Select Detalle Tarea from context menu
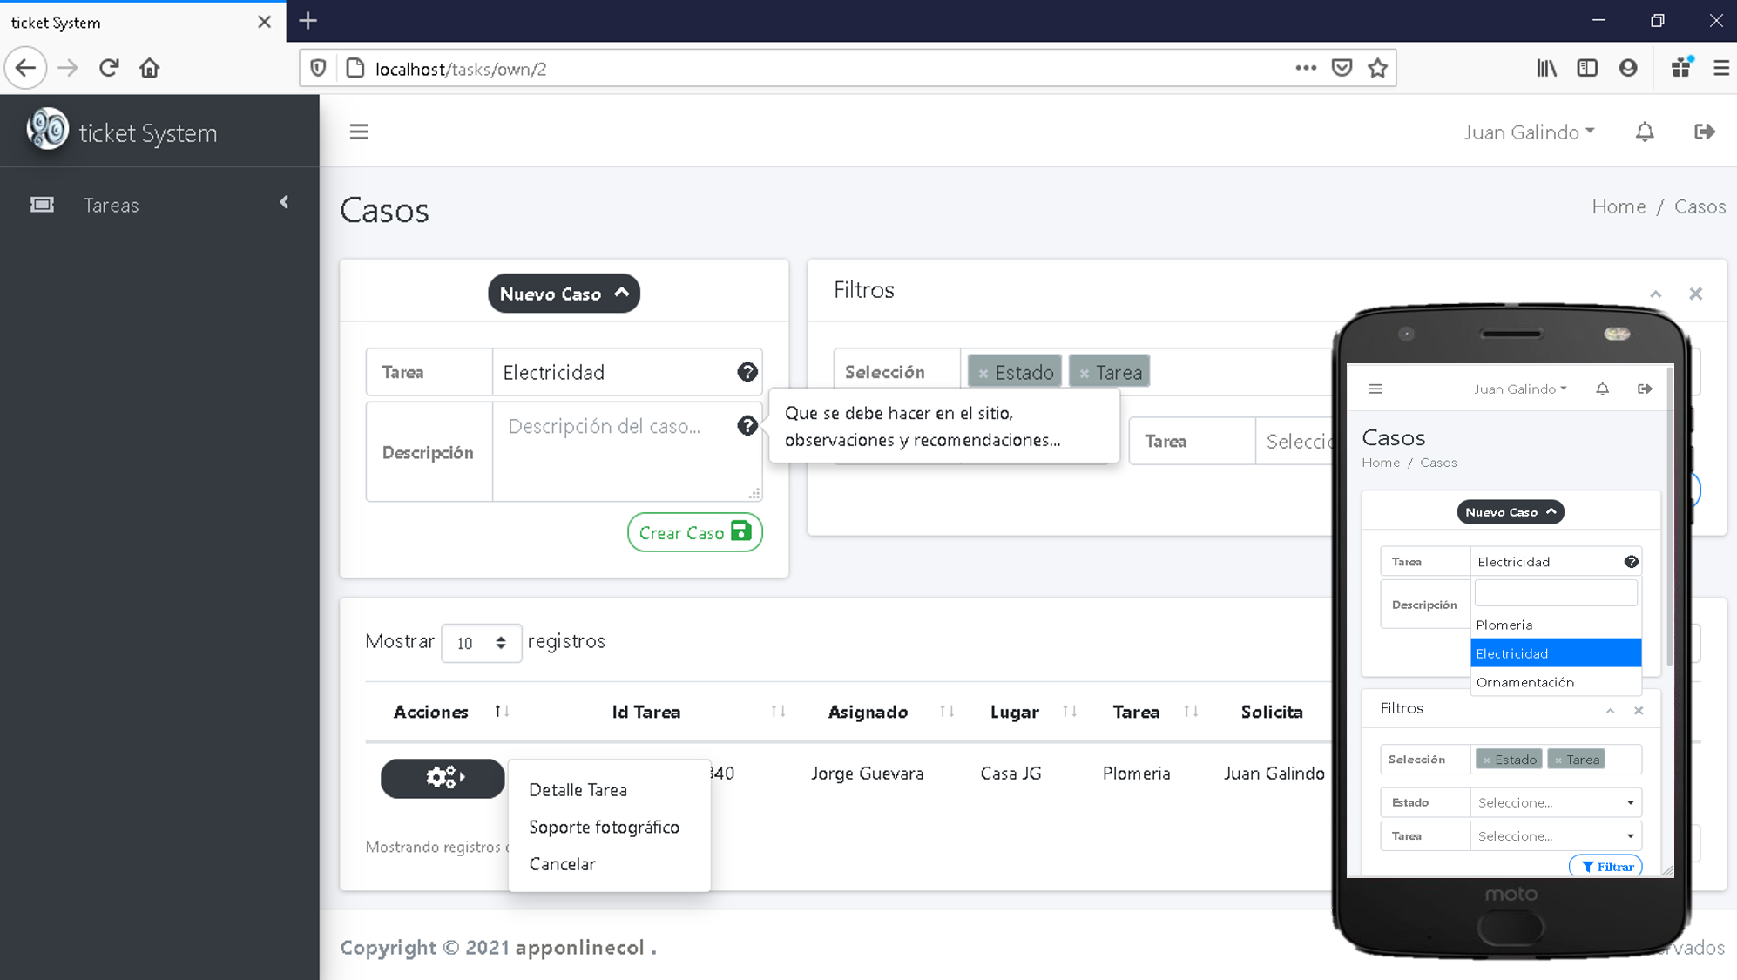The image size is (1737, 980). 578,789
